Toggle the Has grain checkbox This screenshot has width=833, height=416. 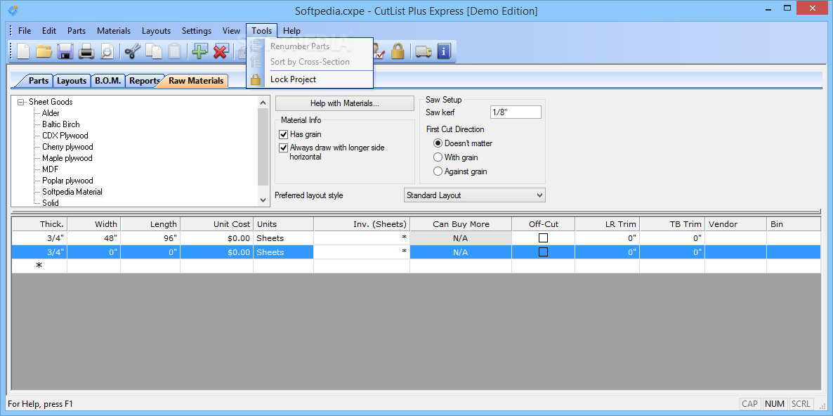[283, 134]
